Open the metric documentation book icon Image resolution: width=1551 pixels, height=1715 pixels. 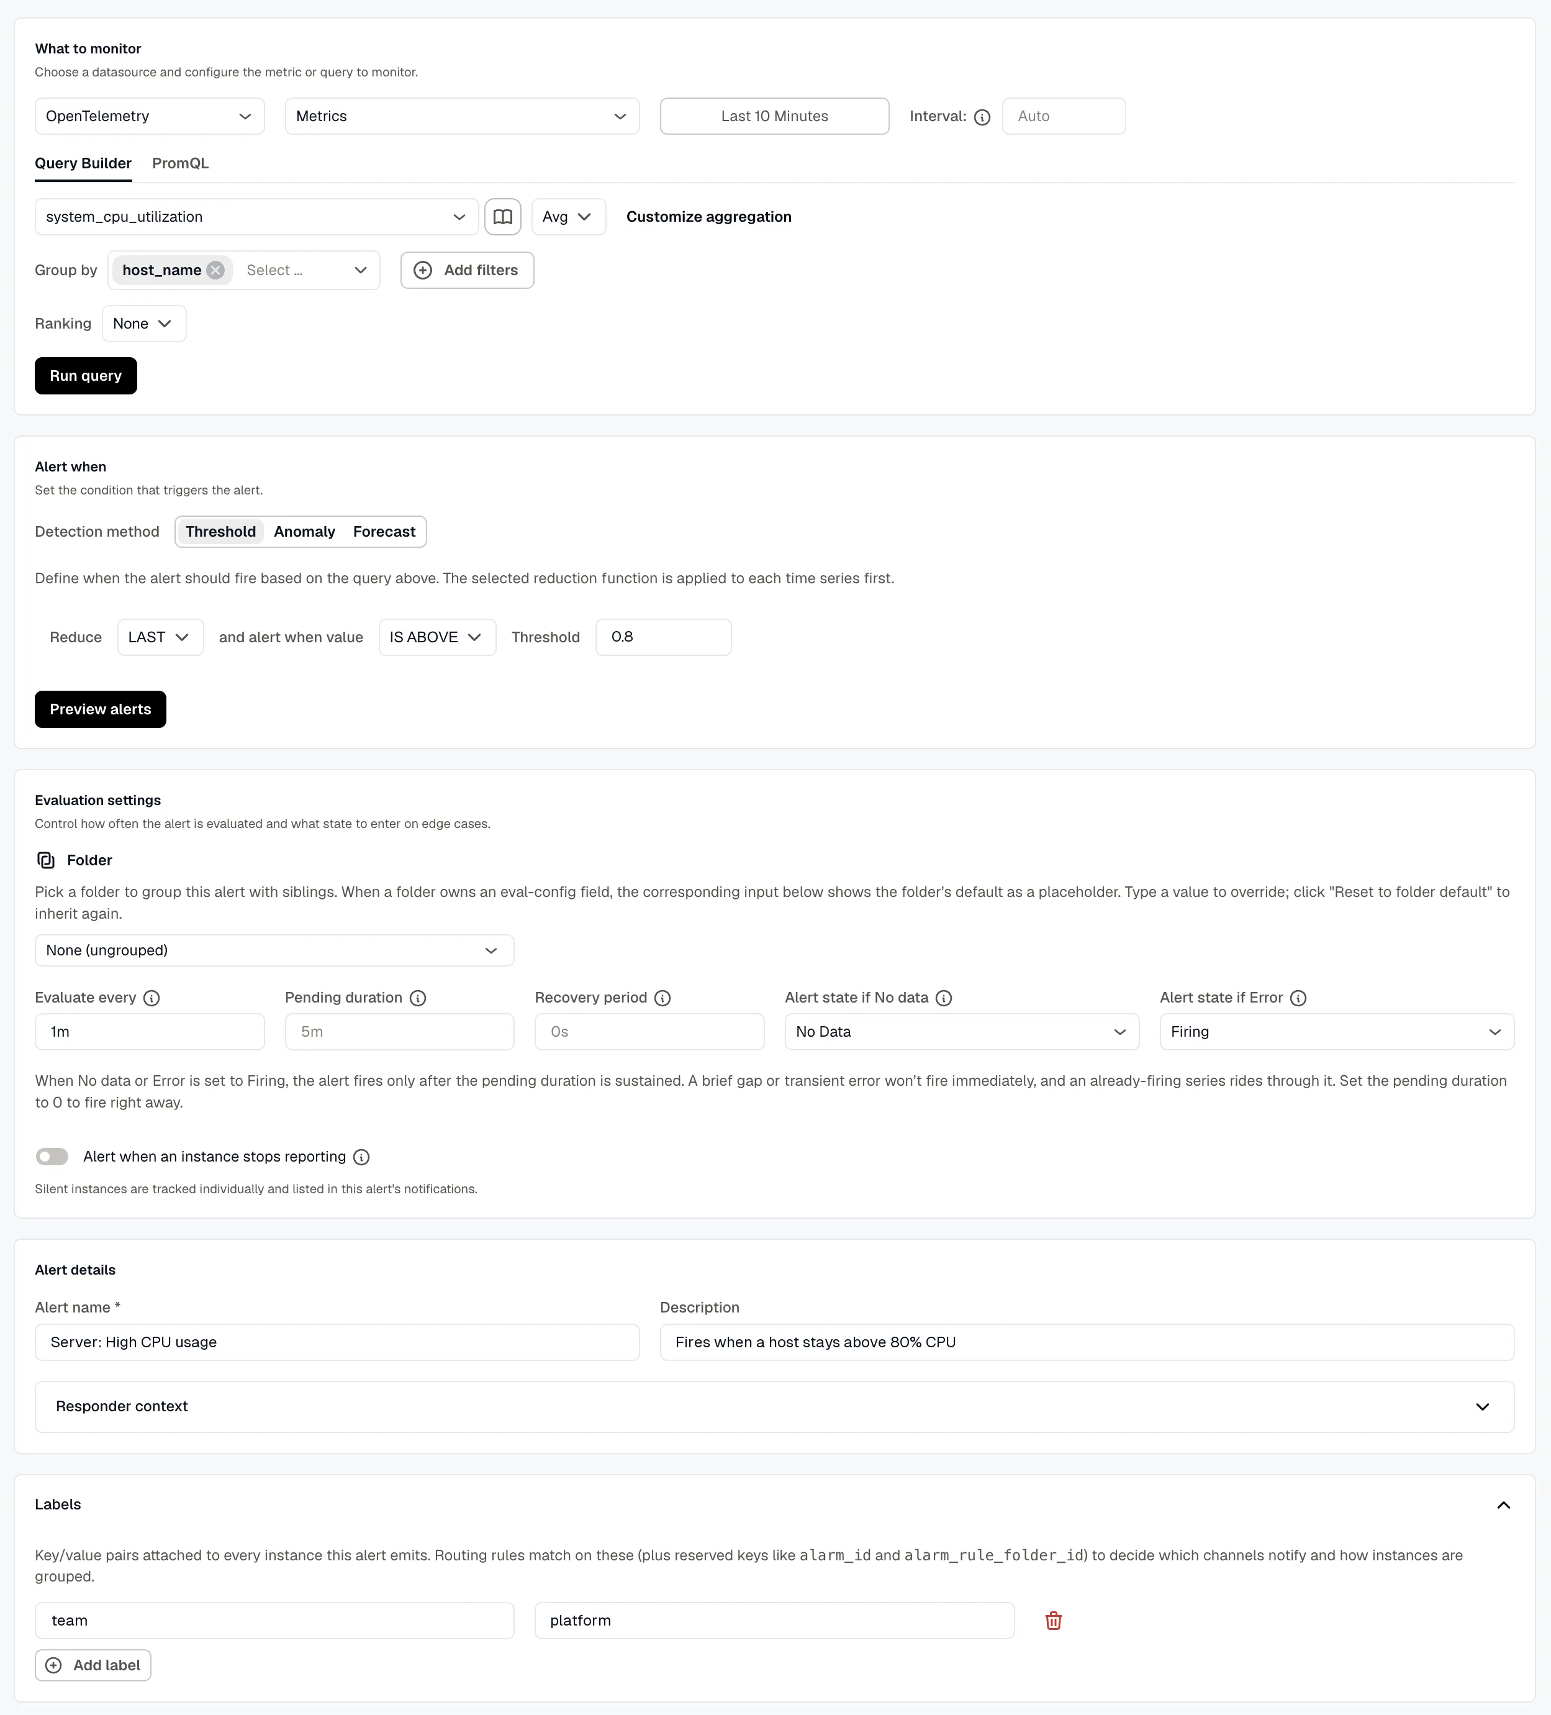click(x=502, y=217)
